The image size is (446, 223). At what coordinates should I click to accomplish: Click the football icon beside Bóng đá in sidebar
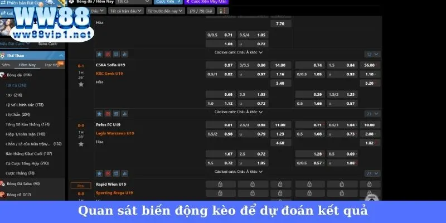pos(2,75)
